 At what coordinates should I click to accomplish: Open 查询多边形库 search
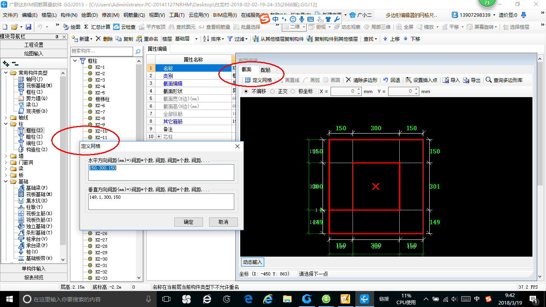[504, 80]
